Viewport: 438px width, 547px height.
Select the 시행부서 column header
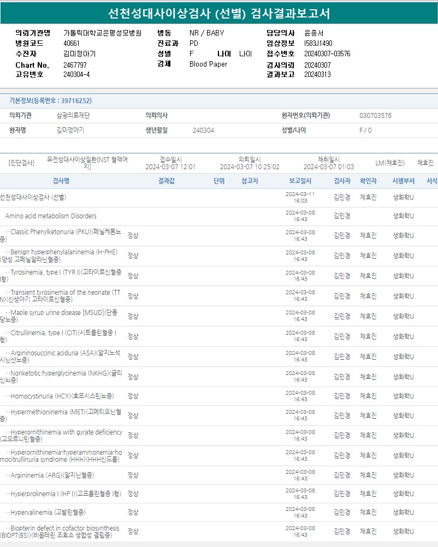404,181
